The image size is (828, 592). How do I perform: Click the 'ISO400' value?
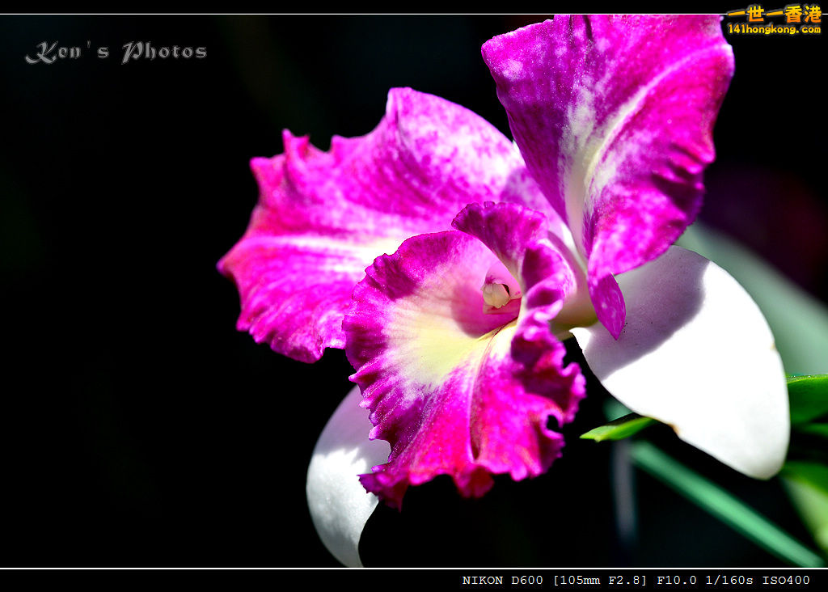(x=786, y=580)
